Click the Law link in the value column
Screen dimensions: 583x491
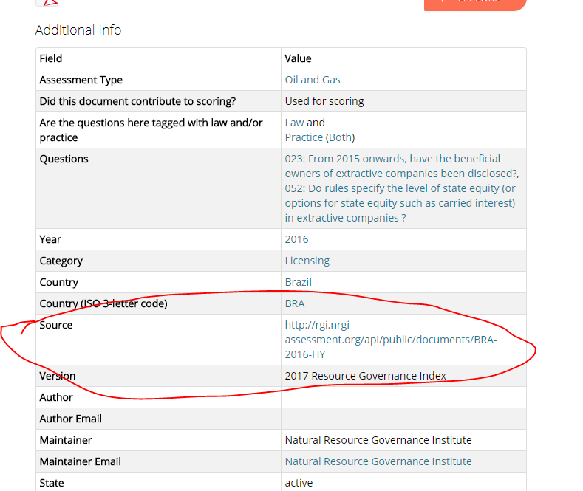(294, 123)
